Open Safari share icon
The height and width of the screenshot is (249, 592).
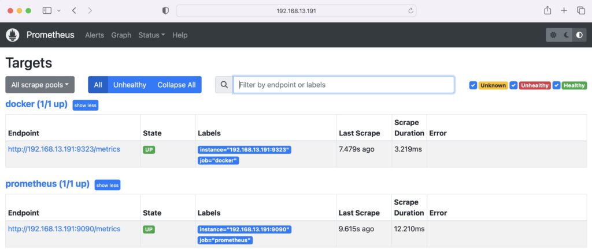coord(547,10)
